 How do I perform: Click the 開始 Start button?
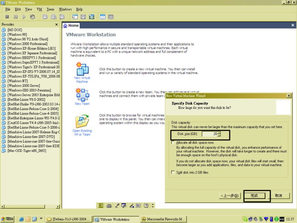[x=7, y=219]
